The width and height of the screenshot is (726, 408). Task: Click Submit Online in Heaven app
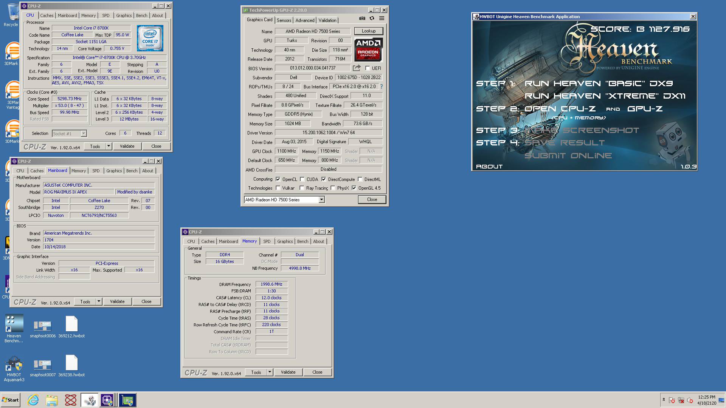click(x=568, y=156)
